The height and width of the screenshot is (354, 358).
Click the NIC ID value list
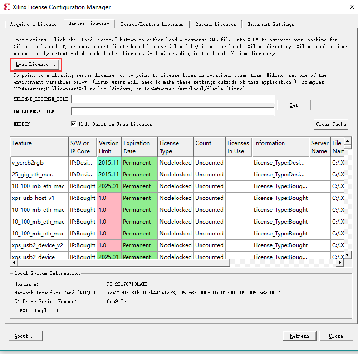point(194,293)
